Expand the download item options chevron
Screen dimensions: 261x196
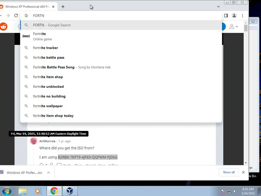click(x=48, y=173)
